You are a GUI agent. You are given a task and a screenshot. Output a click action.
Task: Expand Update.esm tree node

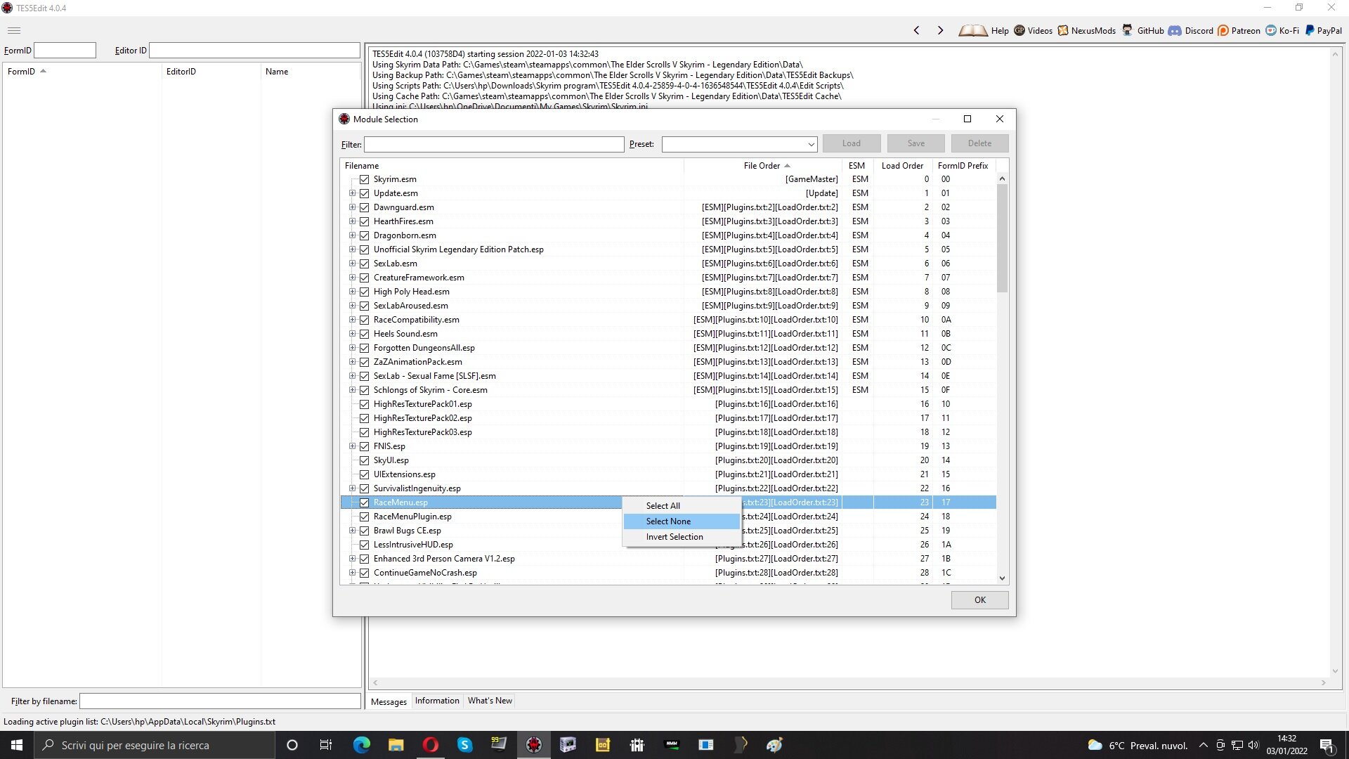(x=352, y=193)
